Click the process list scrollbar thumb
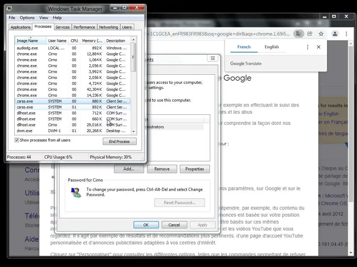The height and width of the screenshot is (267, 357). pyautogui.click(x=134, y=57)
